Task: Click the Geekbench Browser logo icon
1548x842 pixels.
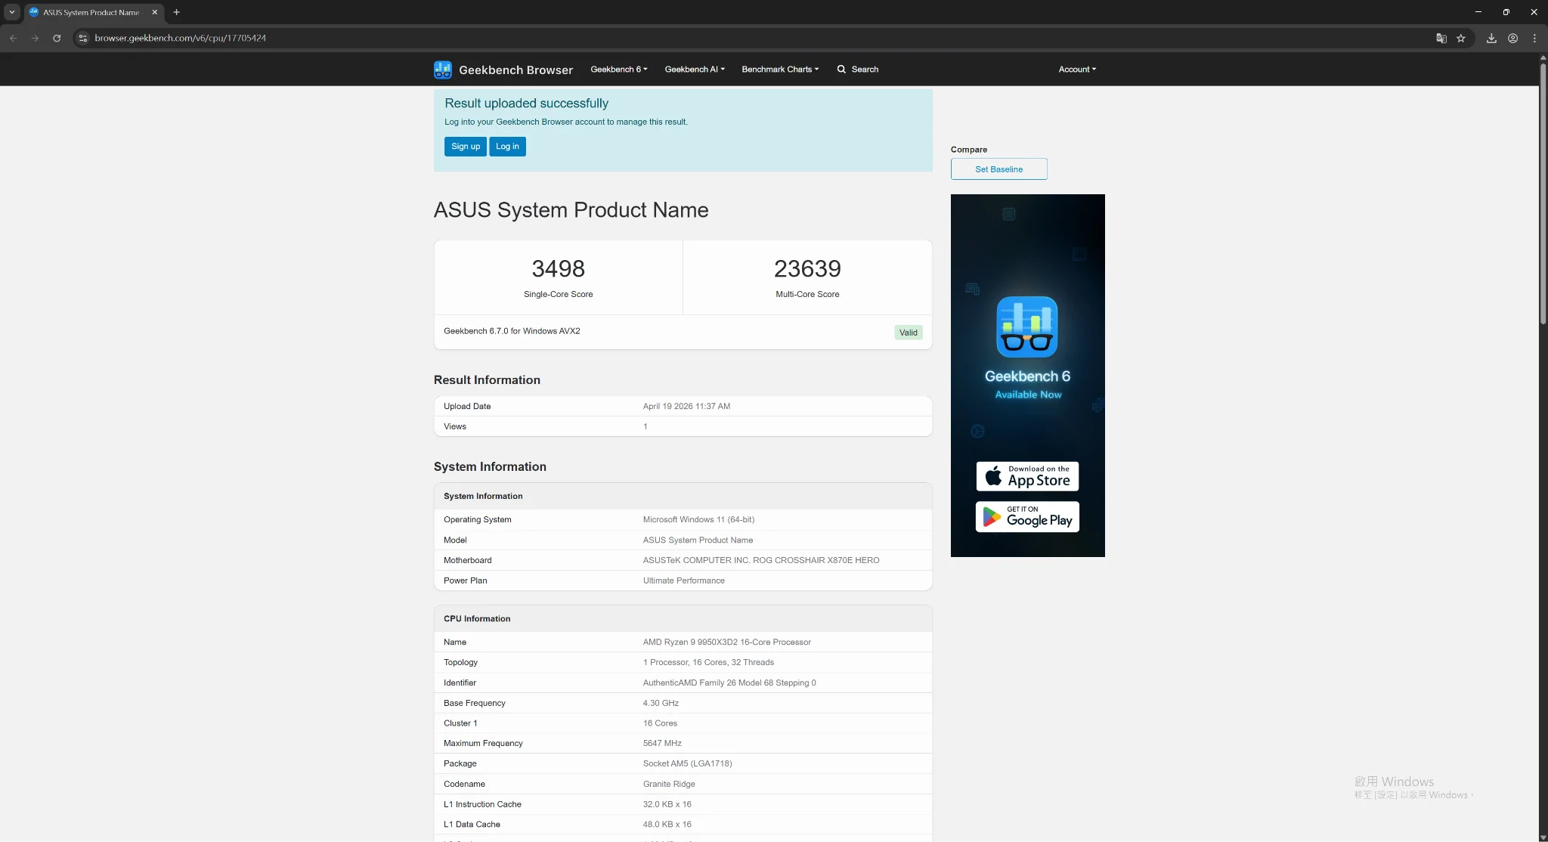Action: (442, 70)
